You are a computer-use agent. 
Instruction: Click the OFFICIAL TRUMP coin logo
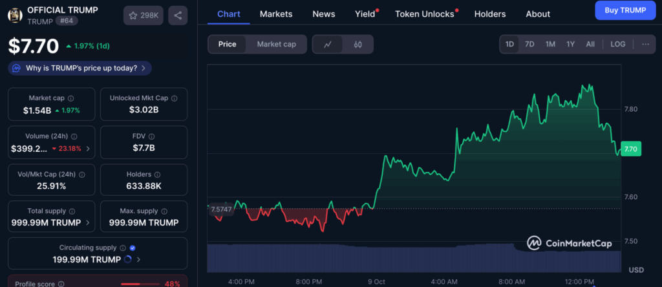14,16
